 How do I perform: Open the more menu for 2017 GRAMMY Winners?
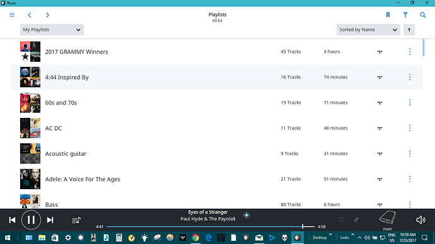tap(410, 52)
